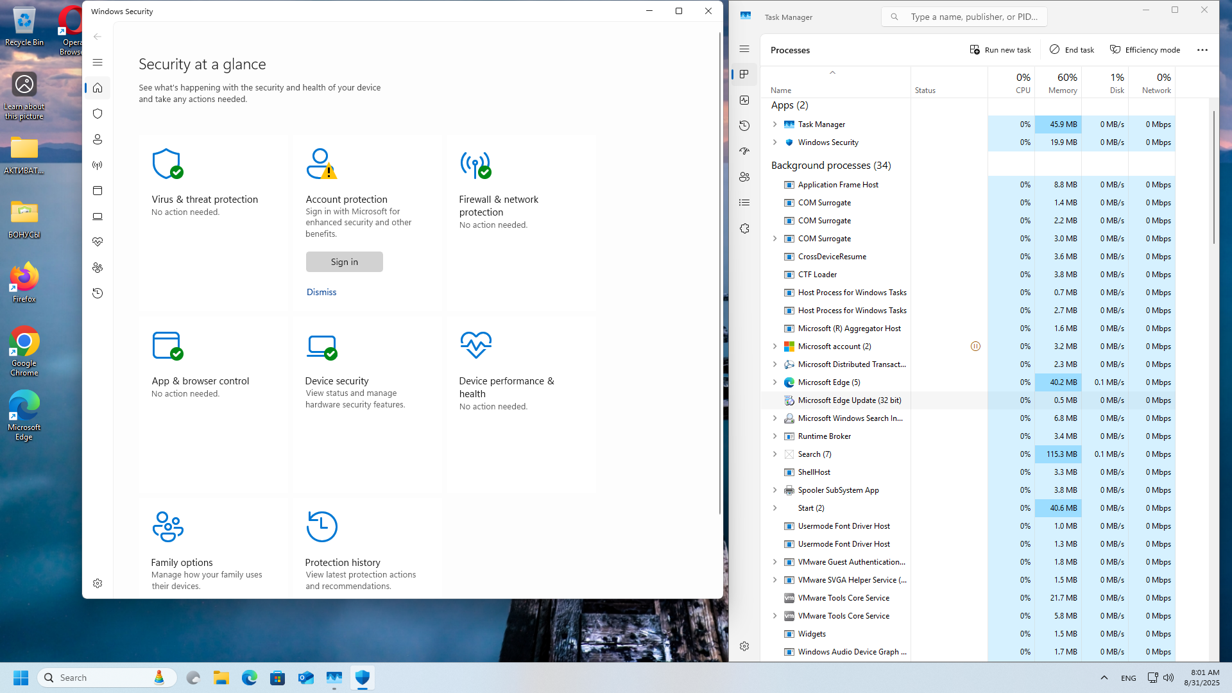Open Task Manager Startup apps page

coord(744,151)
